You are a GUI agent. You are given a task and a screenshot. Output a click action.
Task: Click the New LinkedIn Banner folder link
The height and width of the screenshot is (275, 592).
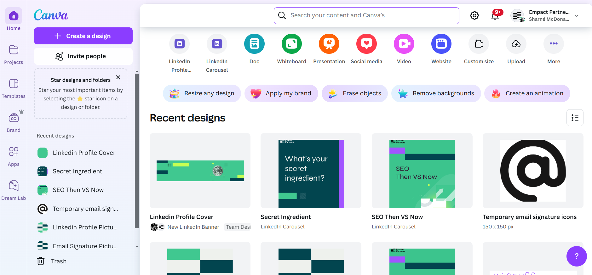click(x=193, y=227)
